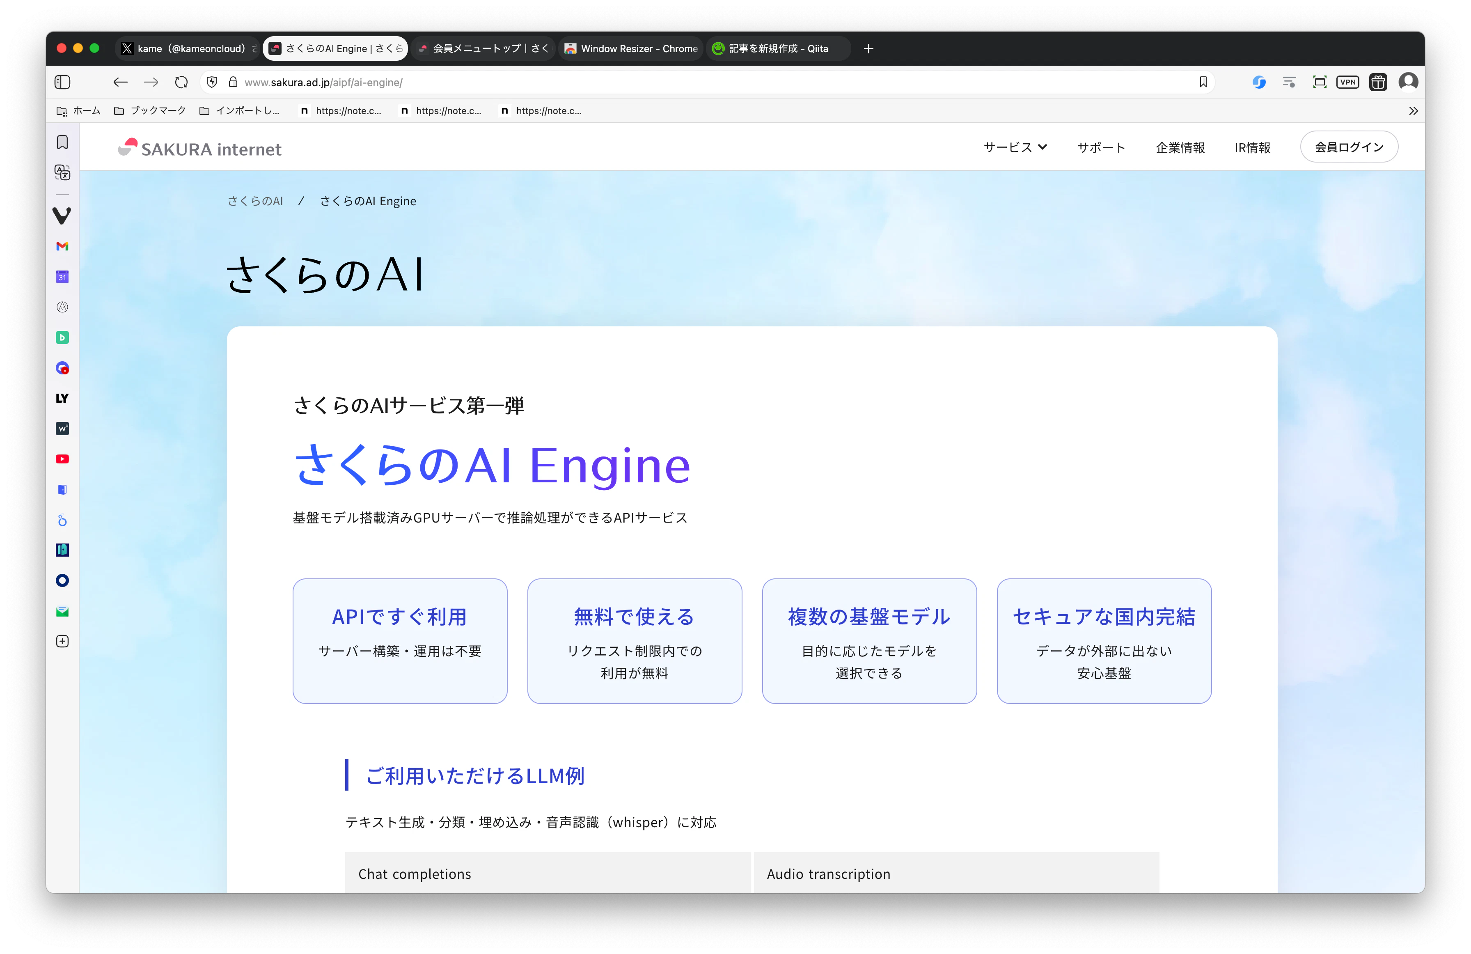The width and height of the screenshot is (1471, 954).
Task: Open the blue door web panel icon
Action: click(62, 490)
